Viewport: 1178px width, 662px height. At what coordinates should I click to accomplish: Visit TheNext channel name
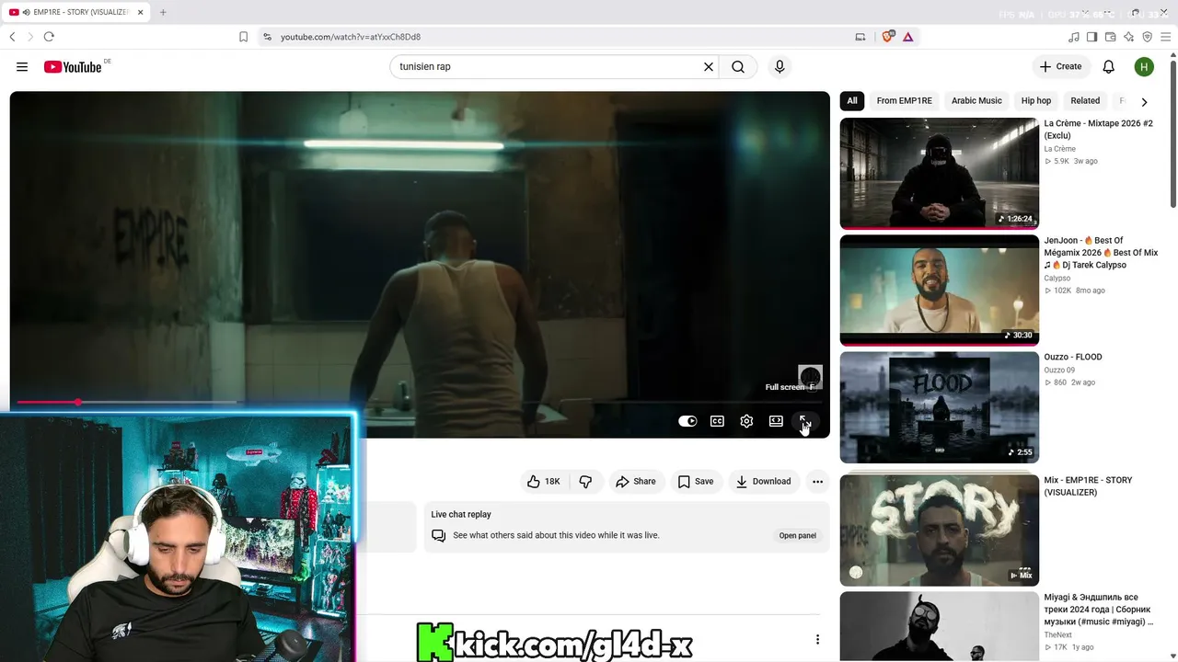tap(1057, 634)
